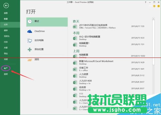The width and height of the screenshot is (161, 115).
Task: Click the folder icon beside 浏览
Action: coord(30,60)
